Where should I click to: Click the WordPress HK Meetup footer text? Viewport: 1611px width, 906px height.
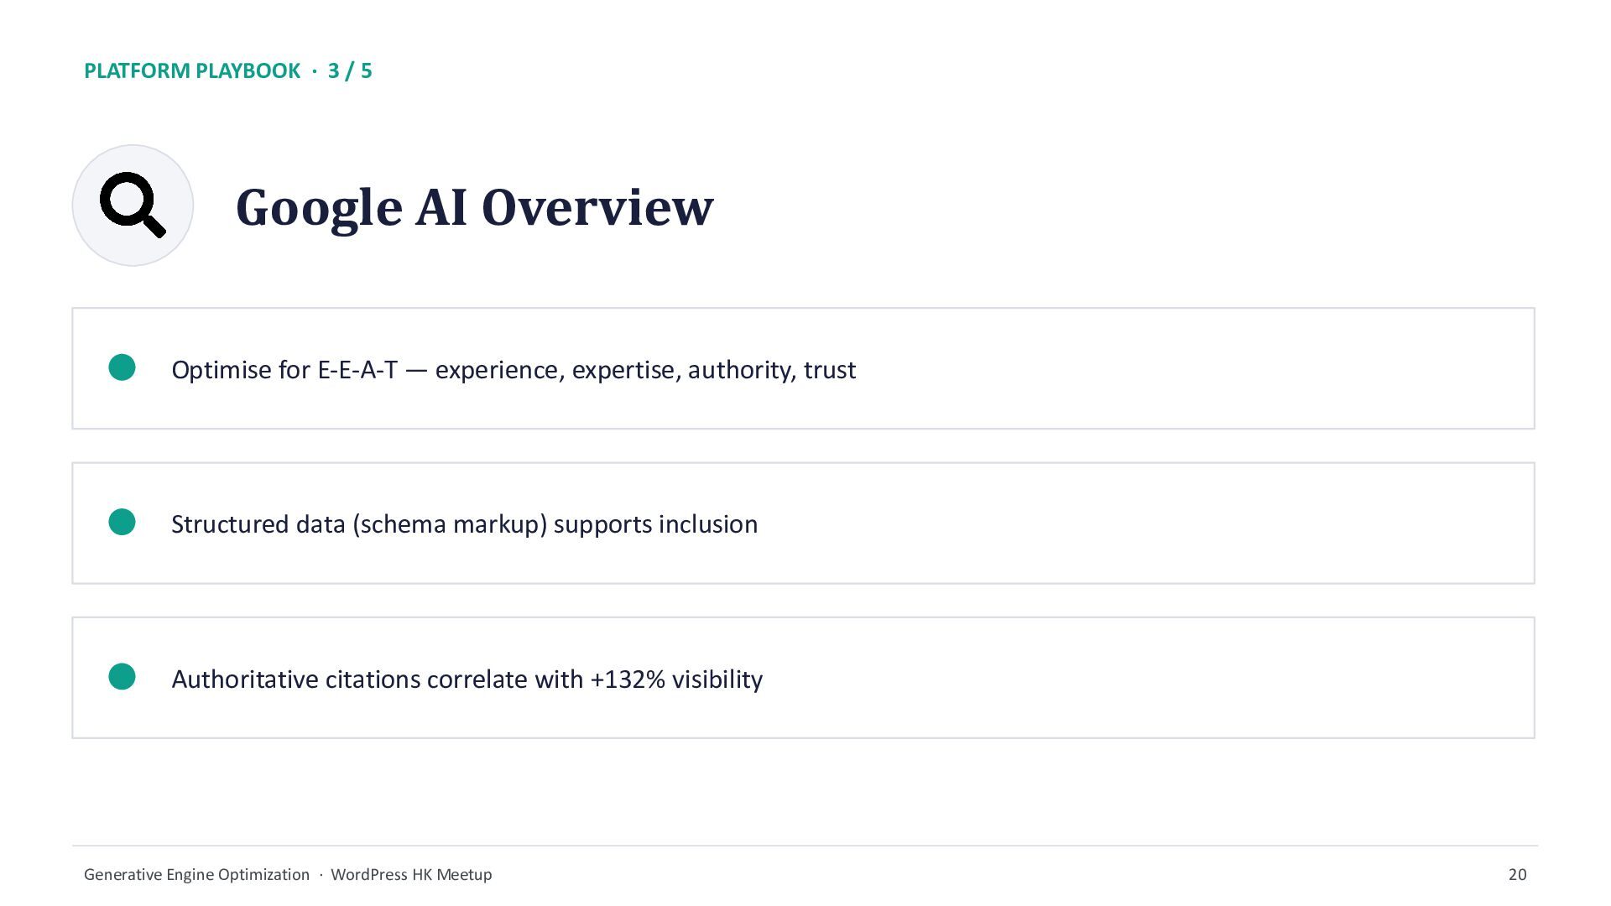pyautogui.click(x=411, y=874)
